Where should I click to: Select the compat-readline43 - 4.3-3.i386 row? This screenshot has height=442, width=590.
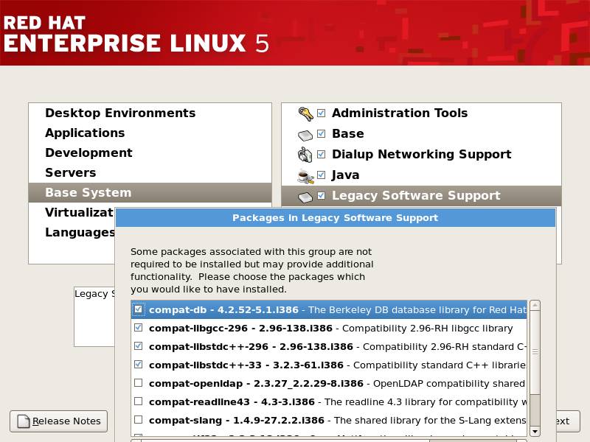click(329, 401)
